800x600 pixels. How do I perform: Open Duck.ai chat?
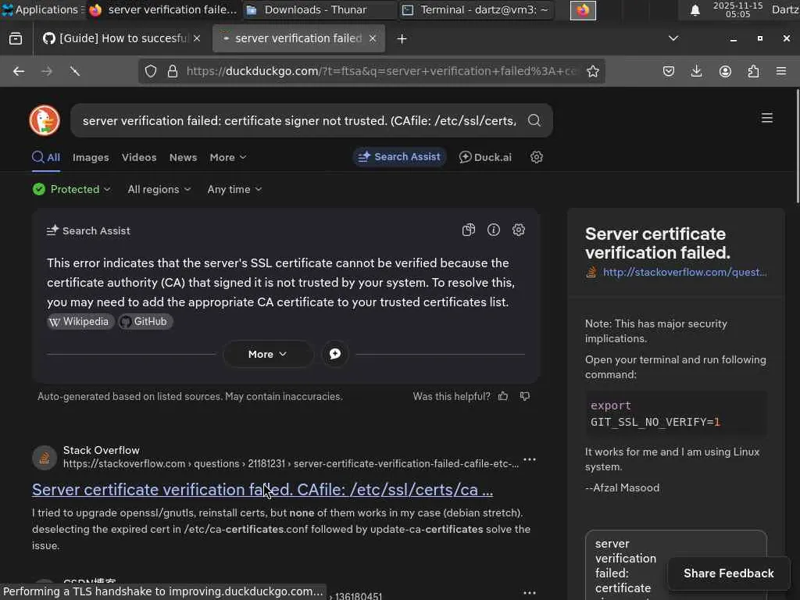[485, 157]
